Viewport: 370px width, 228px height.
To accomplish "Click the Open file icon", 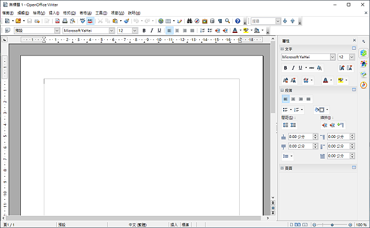I will click(18, 21).
